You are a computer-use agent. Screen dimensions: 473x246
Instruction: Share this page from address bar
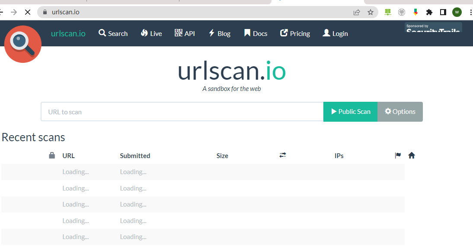pyautogui.click(x=357, y=12)
